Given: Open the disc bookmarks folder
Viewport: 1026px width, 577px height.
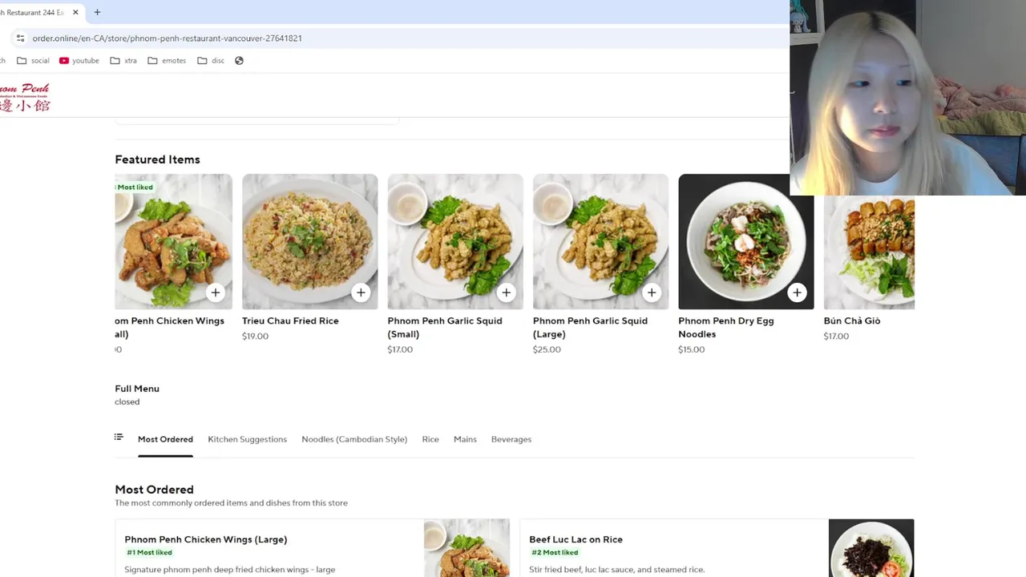Looking at the screenshot, I should (x=211, y=60).
